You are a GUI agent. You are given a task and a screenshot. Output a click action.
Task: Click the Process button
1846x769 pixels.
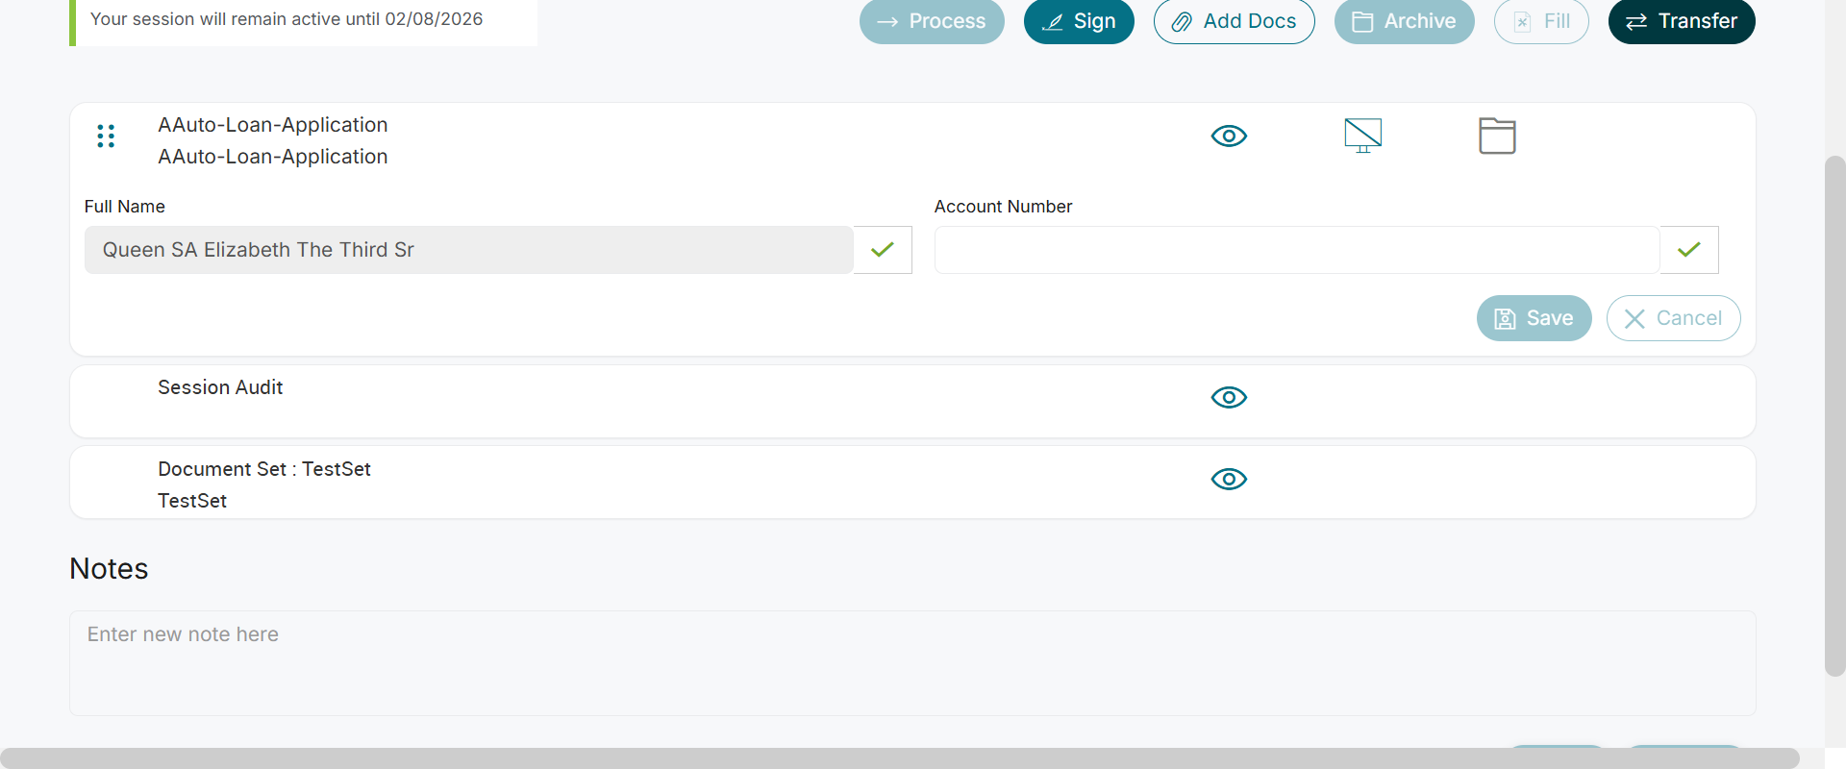tap(932, 21)
